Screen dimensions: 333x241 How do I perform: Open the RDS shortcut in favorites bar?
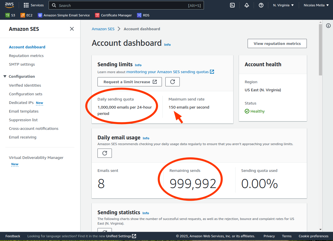point(143,15)
